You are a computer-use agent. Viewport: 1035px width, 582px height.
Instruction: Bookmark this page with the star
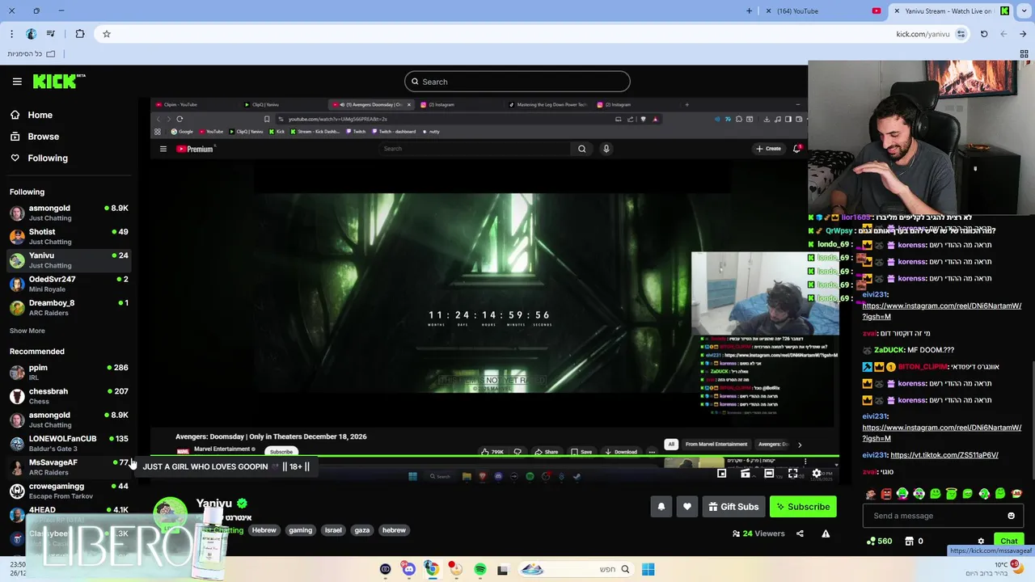(x=107, y=34)
